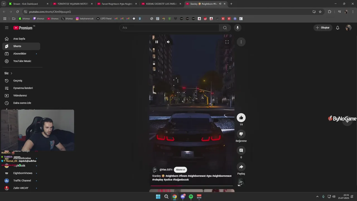Open the Kick khonus bookmark
The image size is (357, 201).
pos(24,19)
